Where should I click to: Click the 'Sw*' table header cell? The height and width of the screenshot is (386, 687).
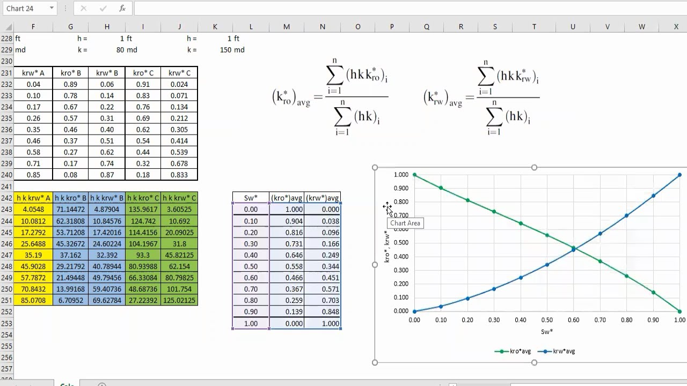click(251, 198)
